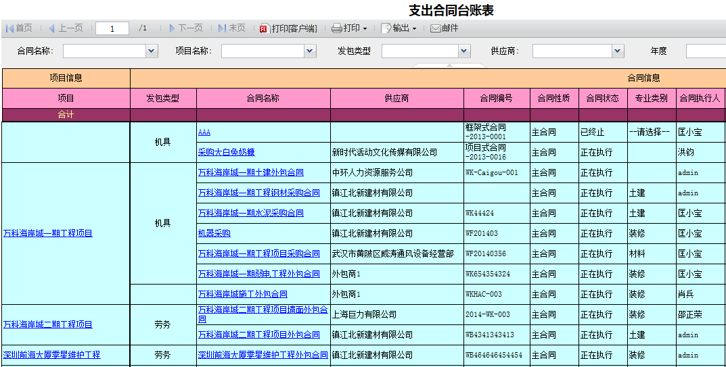Open 万科海岸城一期工程钢材采购合同 link
Image resolution: width=726 pixels, height=367 pixels.
click(x=259, y=193)
